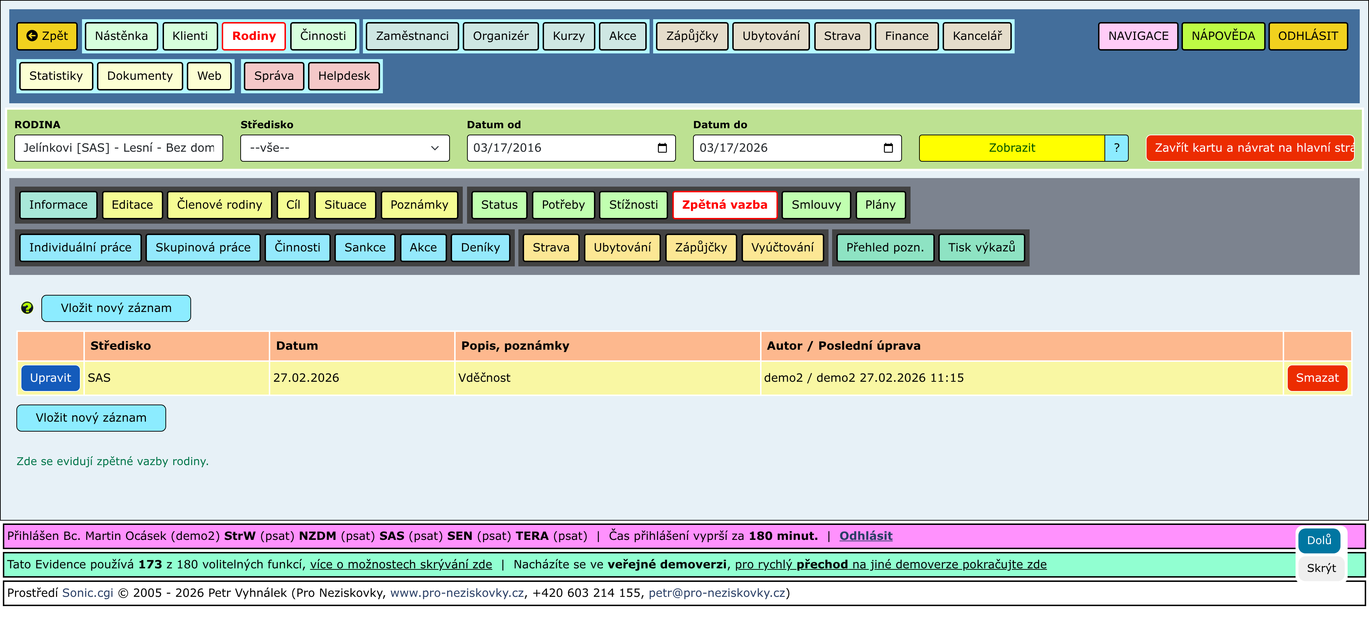Click the Zpět back arrow button
Viewport: 1369px width, 641px height.
[47, 36]
